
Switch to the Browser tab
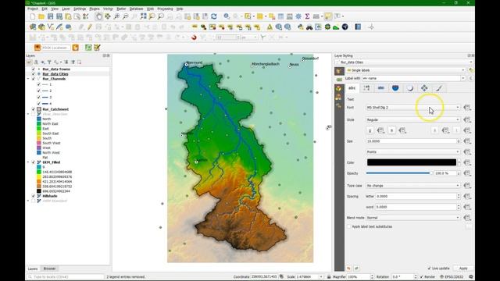(49, 269)
